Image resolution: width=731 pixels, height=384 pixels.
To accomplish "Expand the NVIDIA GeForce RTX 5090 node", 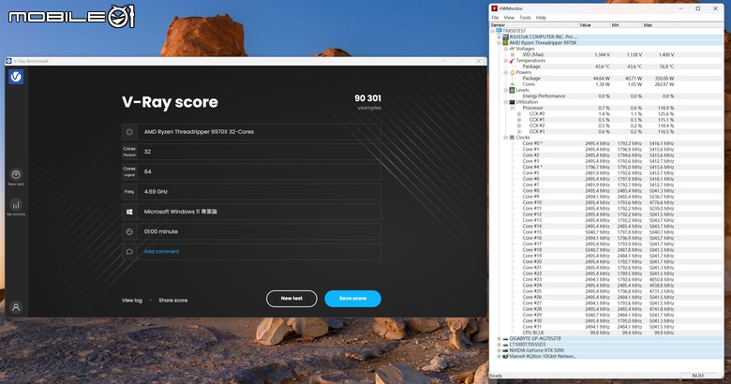I will pyautogui.click(x=500, y=350).
